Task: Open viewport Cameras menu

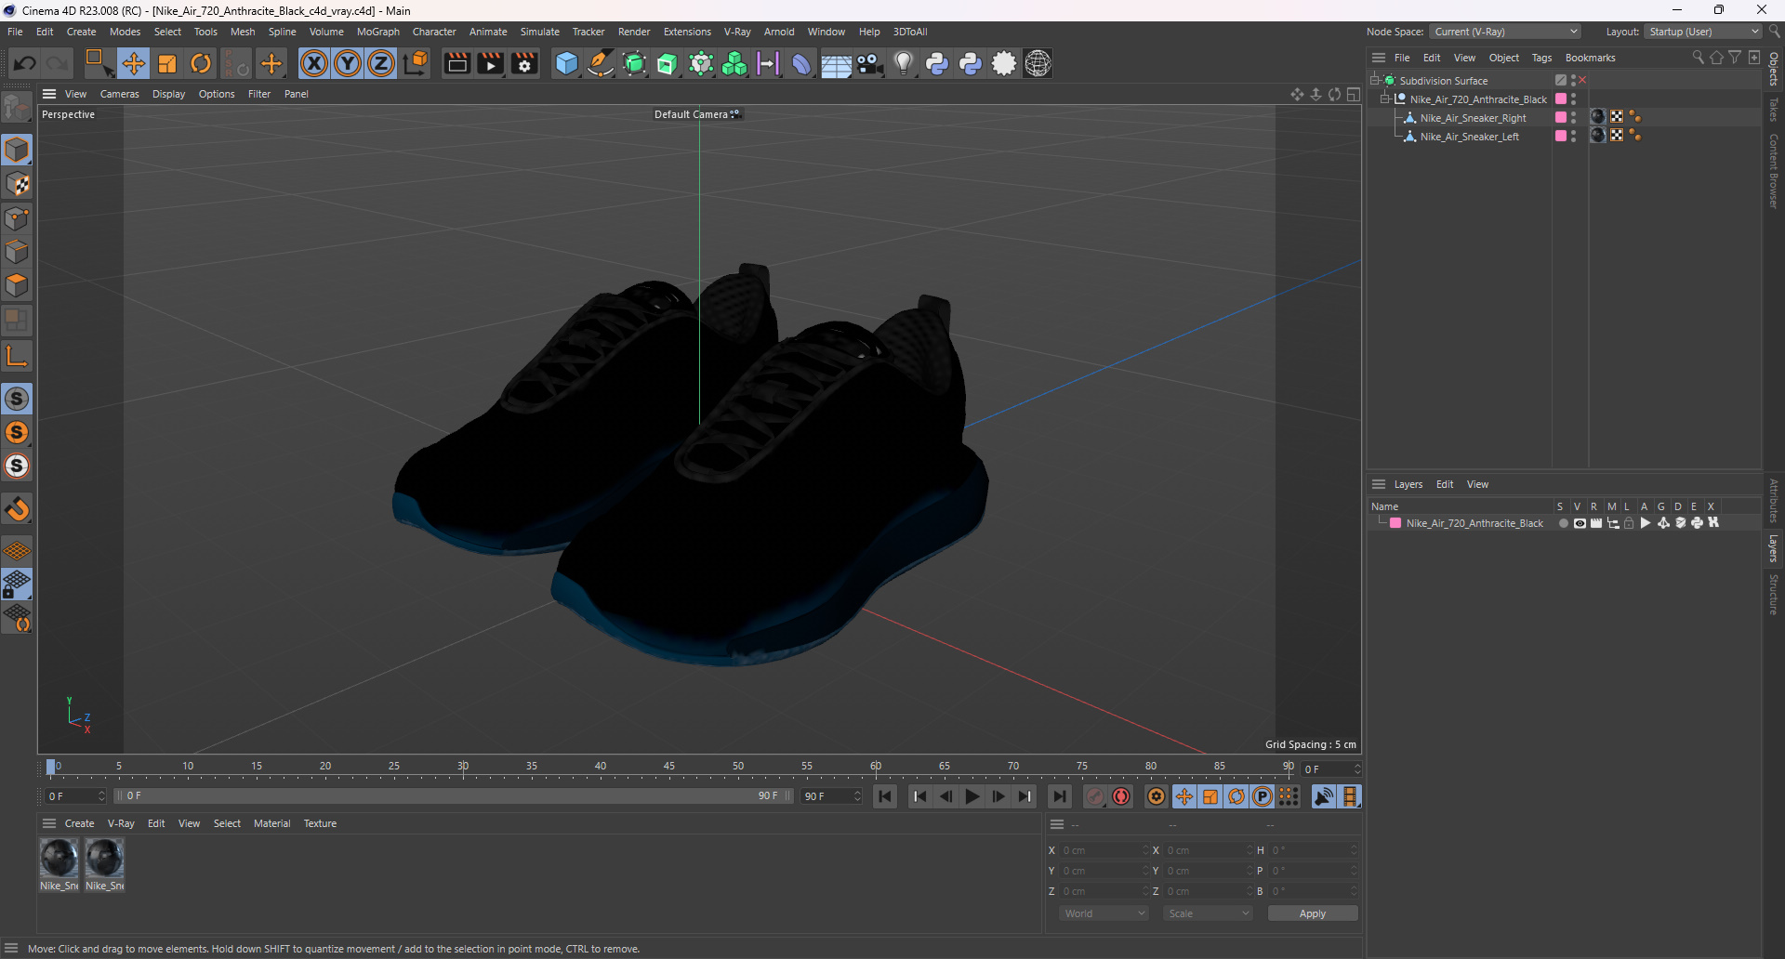Action: pyautogui.click(x=119, y=94)
